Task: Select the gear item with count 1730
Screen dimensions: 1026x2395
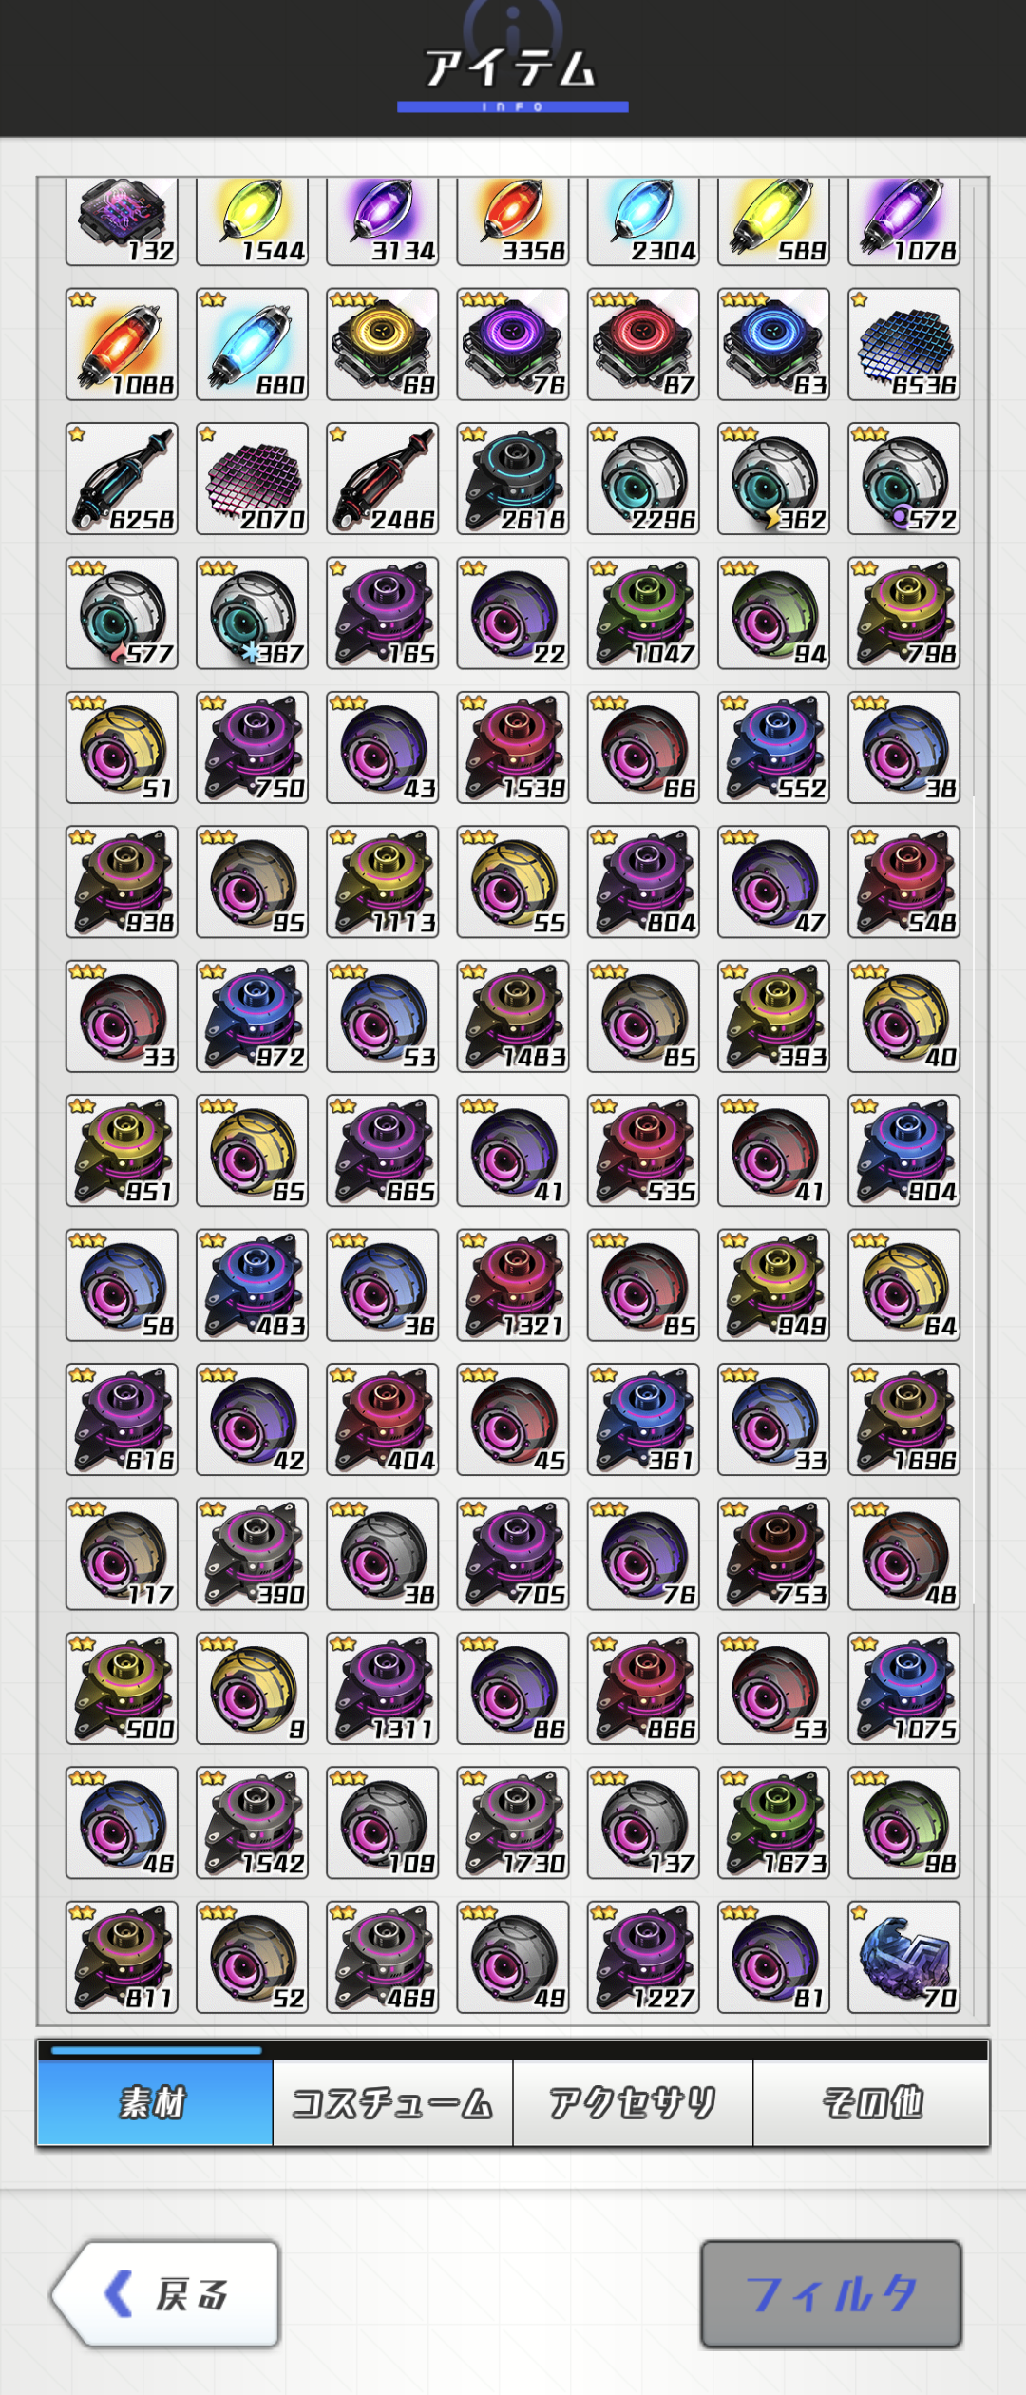Action: click(513, 1823)
